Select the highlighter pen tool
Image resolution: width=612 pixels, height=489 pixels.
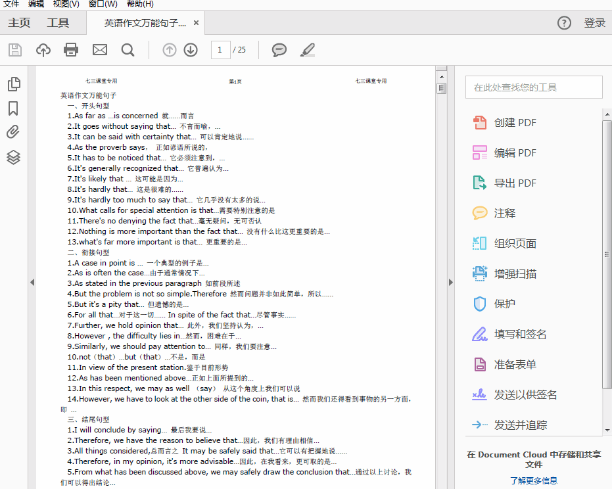307,50
